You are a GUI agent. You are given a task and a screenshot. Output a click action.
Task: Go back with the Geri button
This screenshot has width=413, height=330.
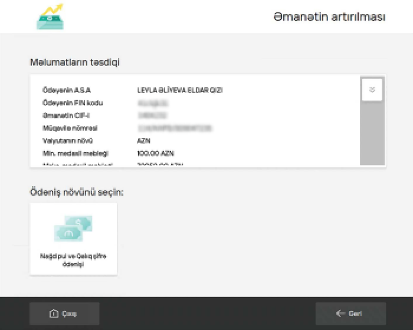pos(351,313)
